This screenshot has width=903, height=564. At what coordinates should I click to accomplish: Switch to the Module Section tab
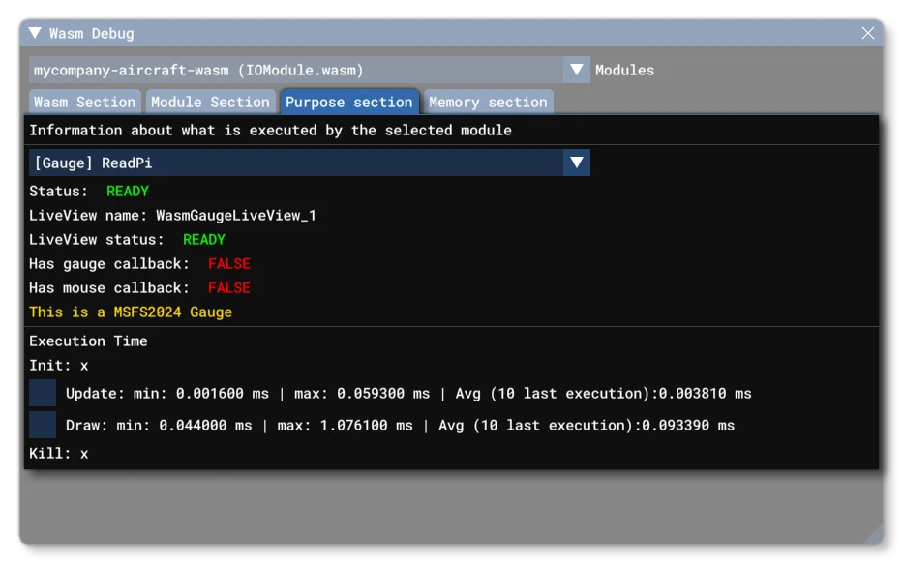click(210, 102)
